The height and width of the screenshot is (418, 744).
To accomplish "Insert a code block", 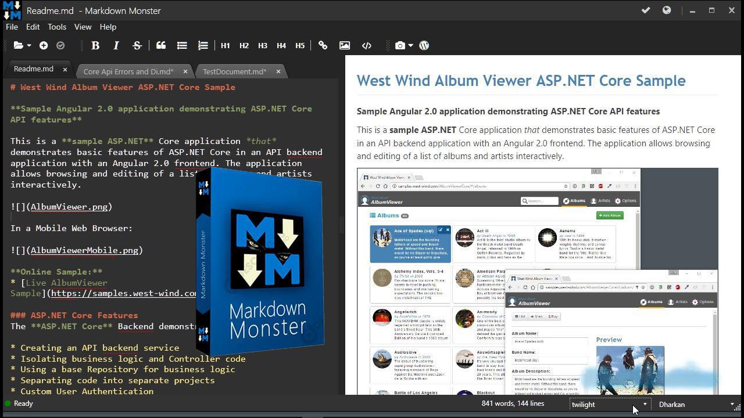I will [x=367, y=45].
